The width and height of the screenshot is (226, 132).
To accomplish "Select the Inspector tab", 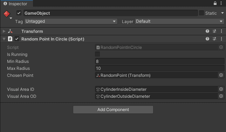I will pos(16,3).
